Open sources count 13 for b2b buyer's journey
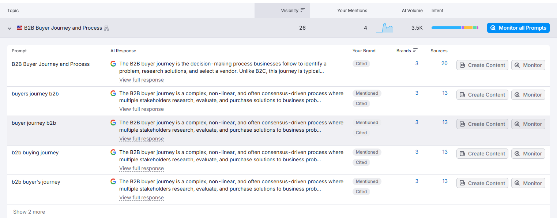The image size is (557, 218). (x=445, y=181)
